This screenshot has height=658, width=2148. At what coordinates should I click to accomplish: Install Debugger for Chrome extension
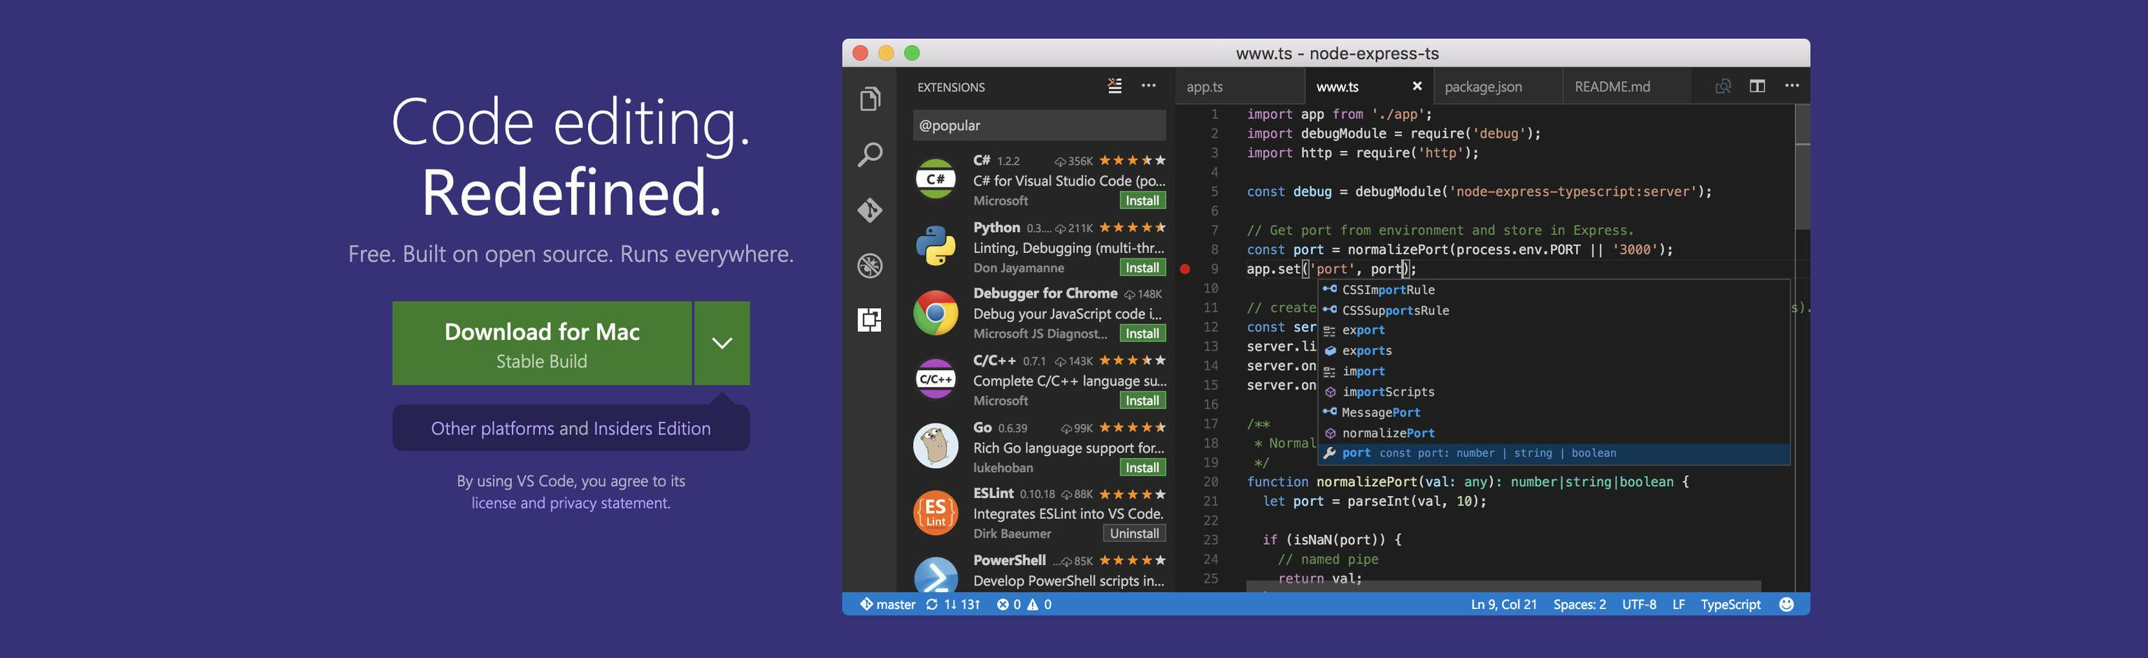coord(1142,333)
